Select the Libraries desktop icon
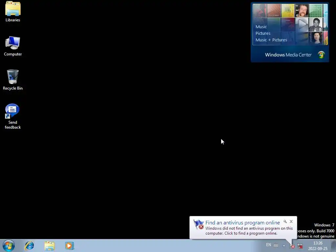 click(x=13, y=11)
